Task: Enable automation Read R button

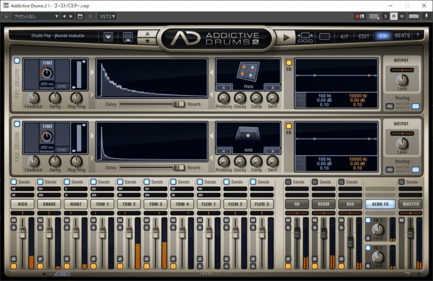Action: pyautogui.click(x=394, y=16)
